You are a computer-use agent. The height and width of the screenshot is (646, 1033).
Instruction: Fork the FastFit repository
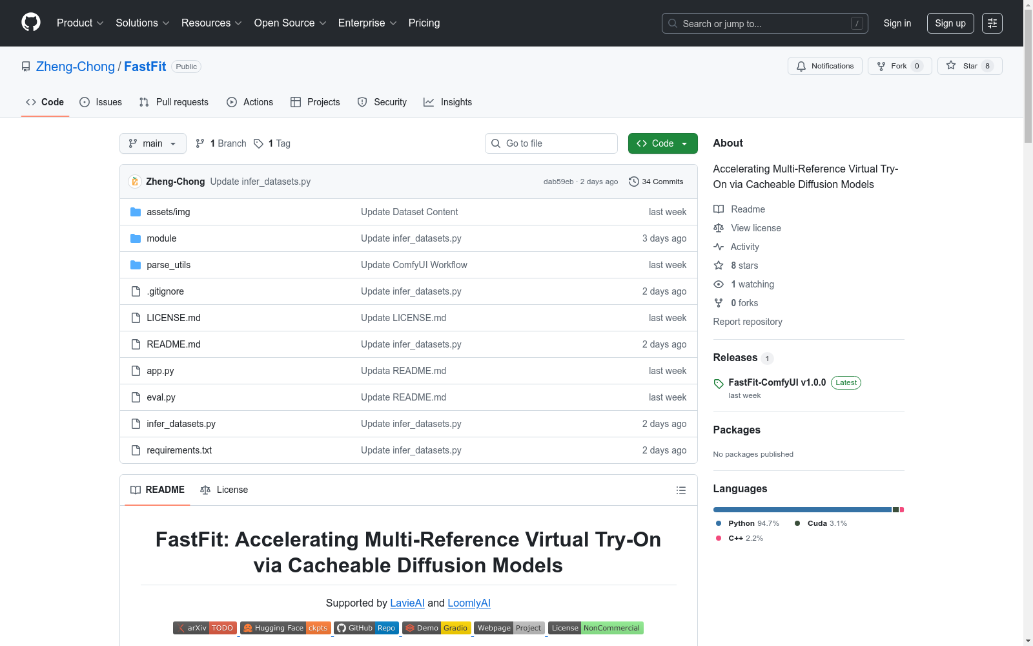900,66
